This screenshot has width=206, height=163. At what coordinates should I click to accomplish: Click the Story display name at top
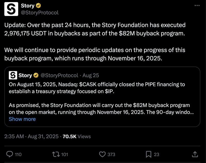28,6
